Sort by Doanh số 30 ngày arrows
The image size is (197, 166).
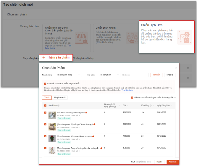tap(120, 105)
